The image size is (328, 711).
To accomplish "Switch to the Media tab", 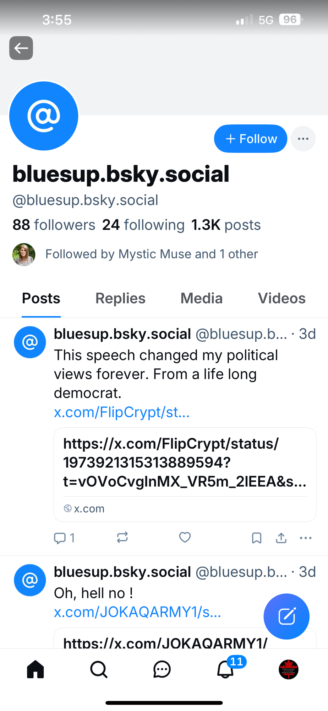I will (x=201, y=298).
